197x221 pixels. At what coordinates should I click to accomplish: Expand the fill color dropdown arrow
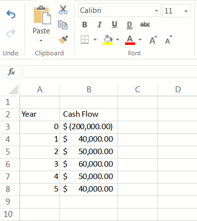tap(117, 39)
